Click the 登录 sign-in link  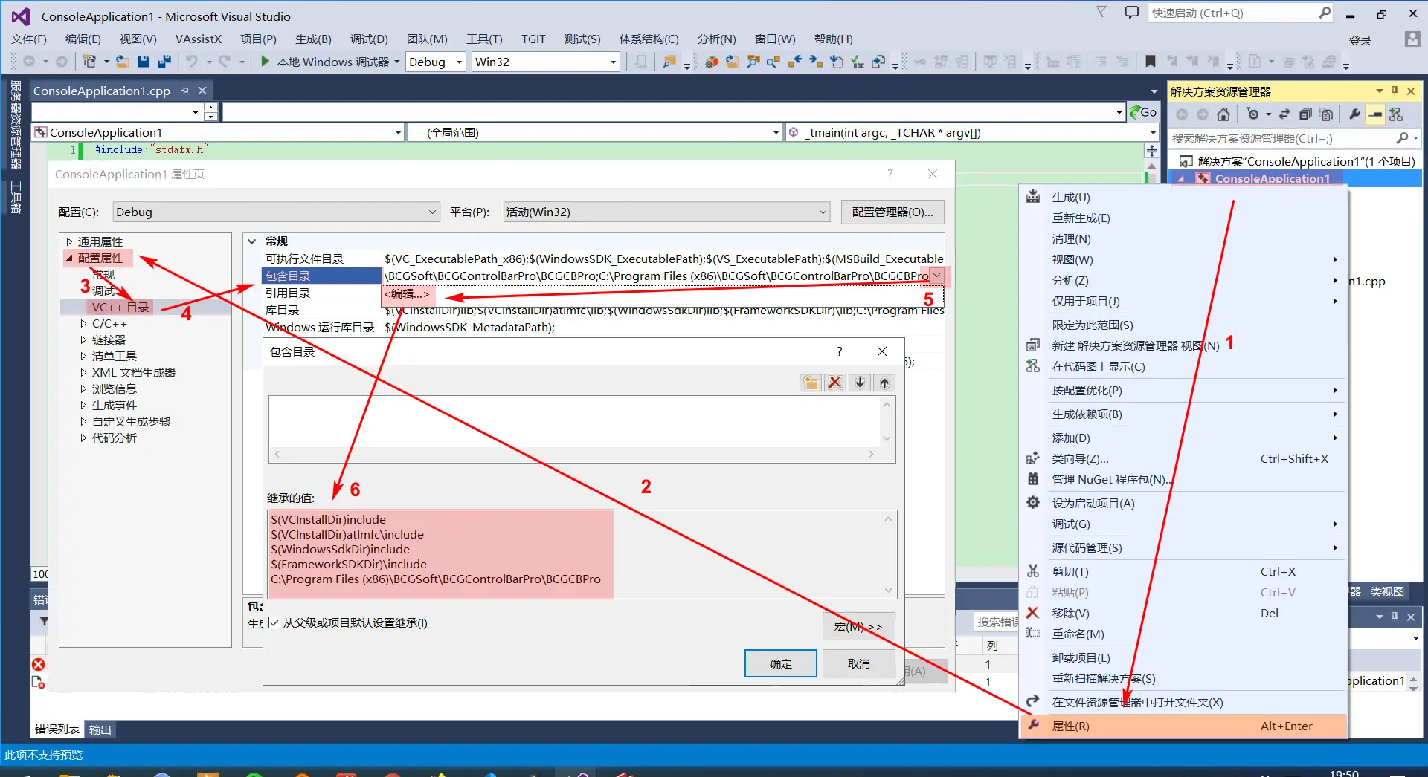[1360, 40]
